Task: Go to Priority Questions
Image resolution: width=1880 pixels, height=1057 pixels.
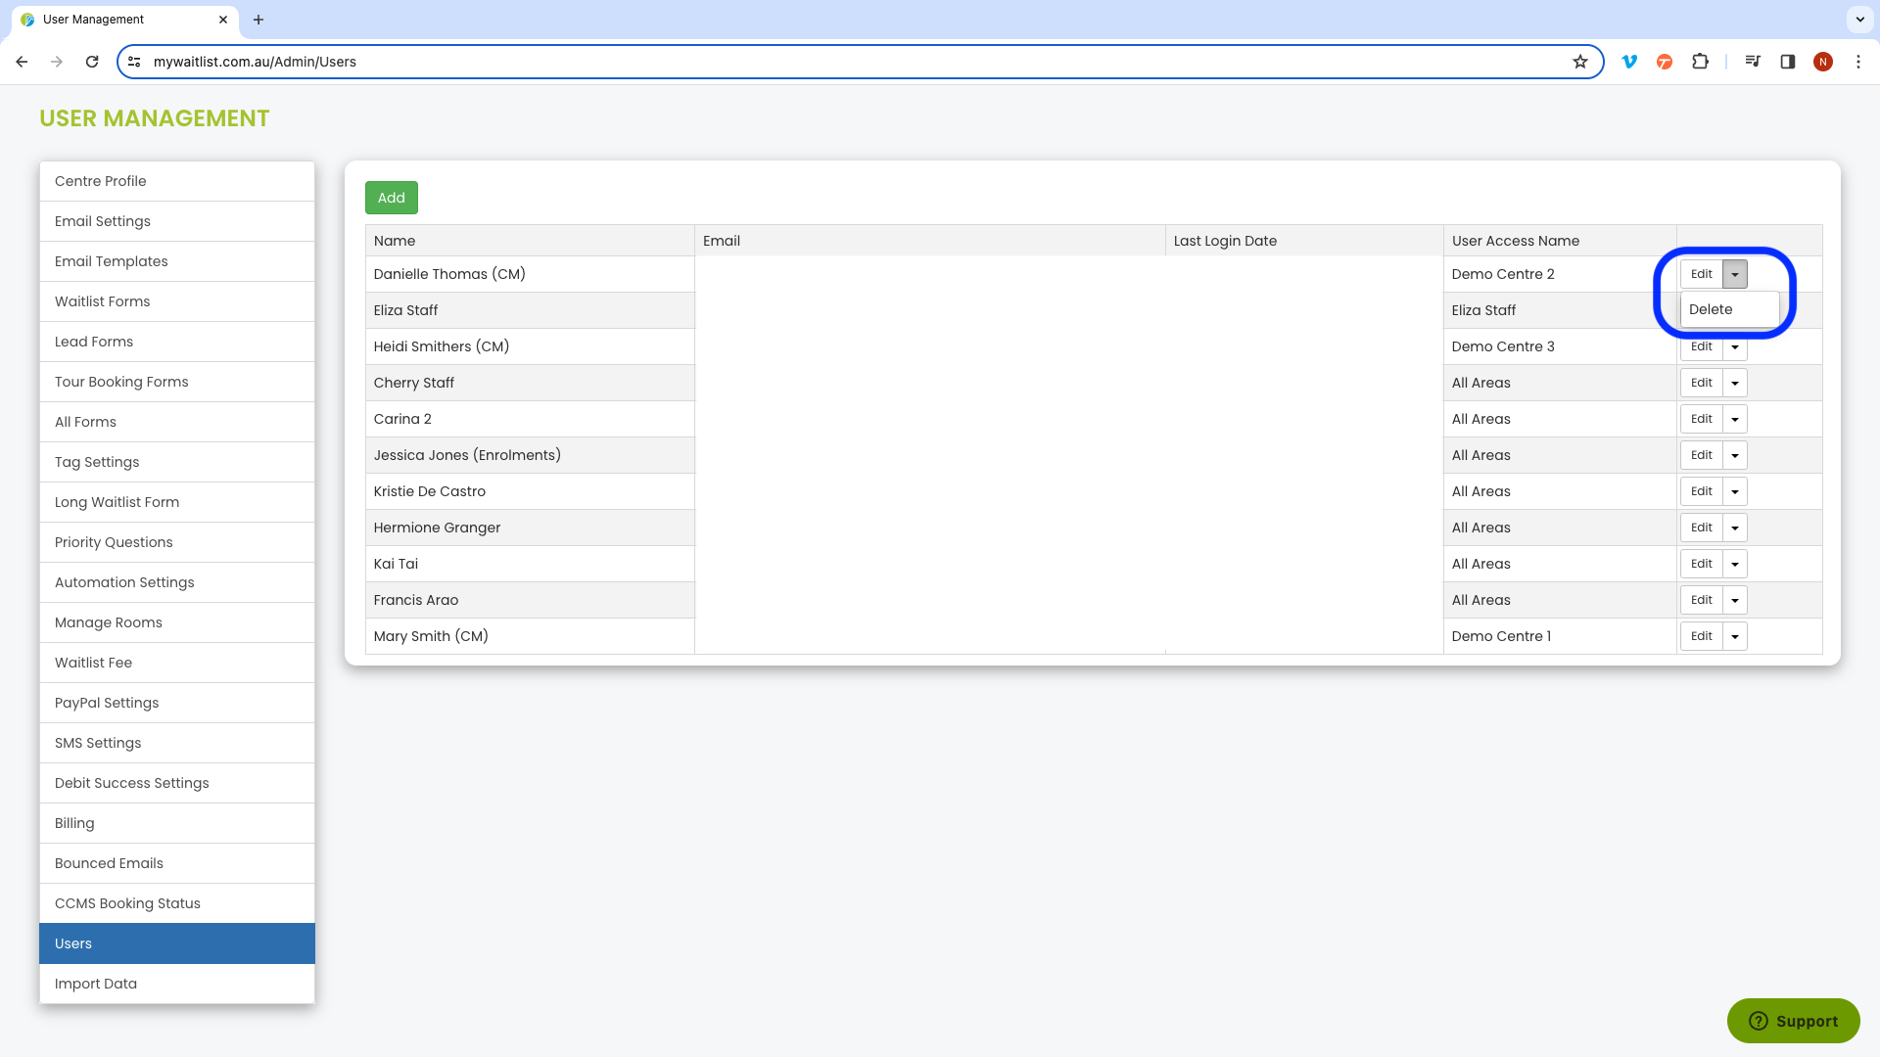Action: (x=177, y=542)
